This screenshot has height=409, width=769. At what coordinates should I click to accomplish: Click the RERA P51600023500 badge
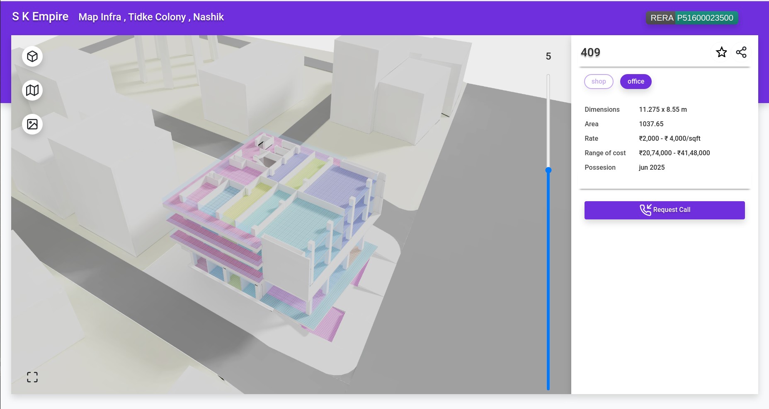[692, 18]
